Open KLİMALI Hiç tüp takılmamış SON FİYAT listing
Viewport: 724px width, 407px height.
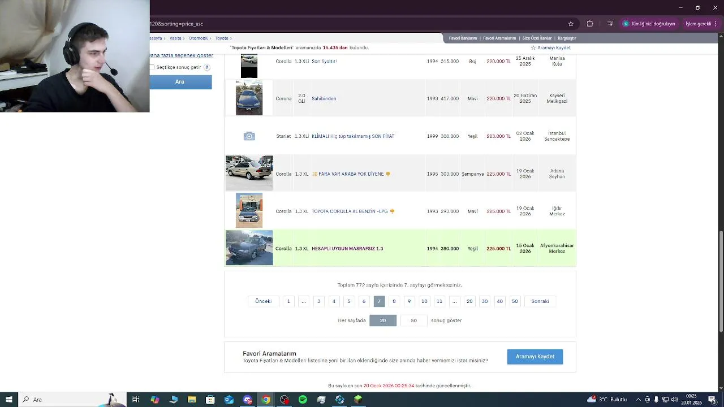(x=353, y=136)
